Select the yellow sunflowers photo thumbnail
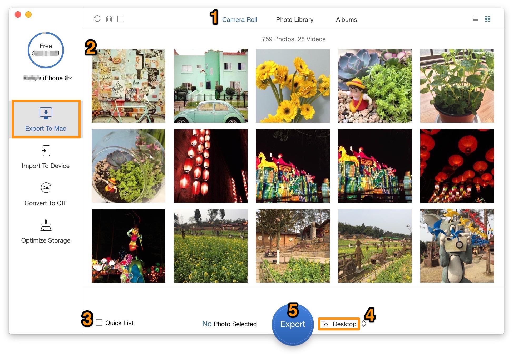The height and width of the screenshot is (364, 513). tap(293, 86)
